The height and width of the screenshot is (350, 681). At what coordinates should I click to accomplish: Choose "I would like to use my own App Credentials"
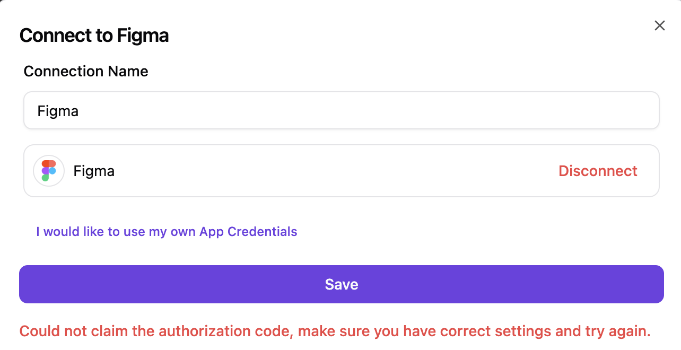click(x=167, y=232)
